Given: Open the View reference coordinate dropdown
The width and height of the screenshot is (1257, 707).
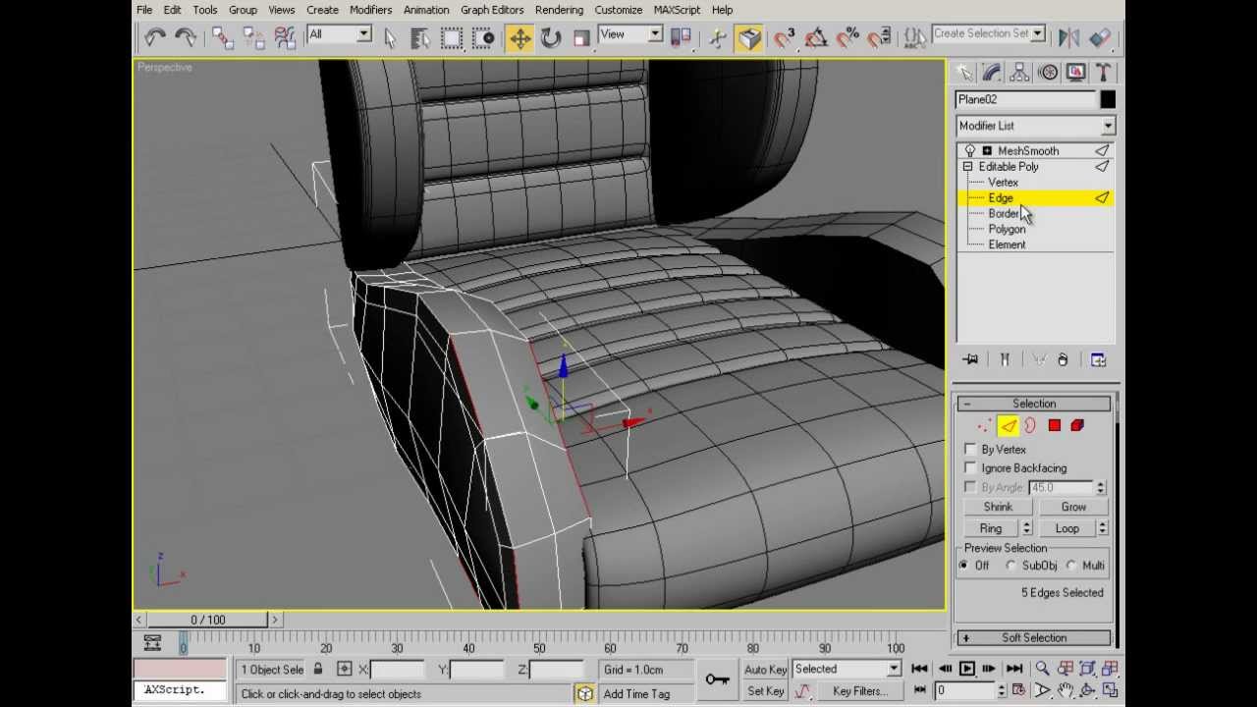Looking at the screenshot, I should pos(630,34).
